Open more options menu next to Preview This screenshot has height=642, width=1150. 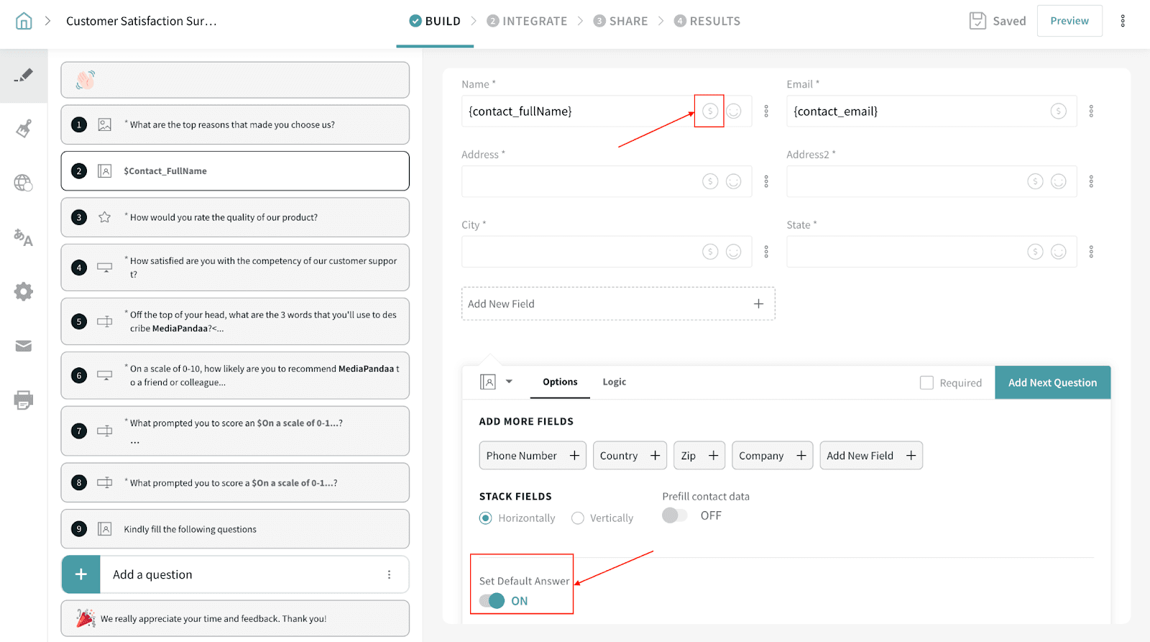(x=1122, y=21)
